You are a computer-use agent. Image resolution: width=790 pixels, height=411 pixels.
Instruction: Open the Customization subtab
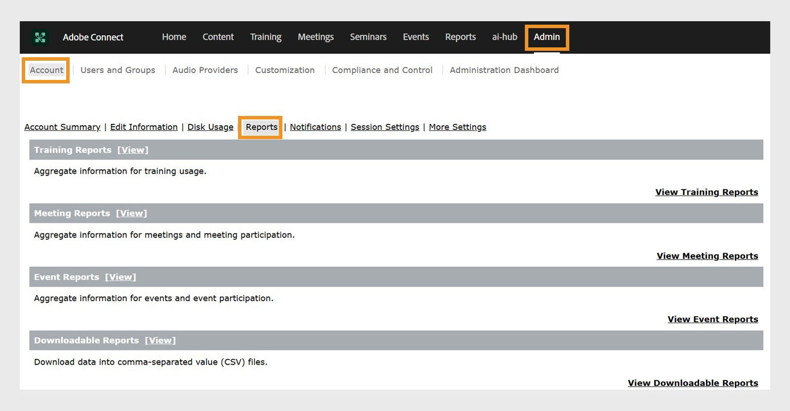285,70
